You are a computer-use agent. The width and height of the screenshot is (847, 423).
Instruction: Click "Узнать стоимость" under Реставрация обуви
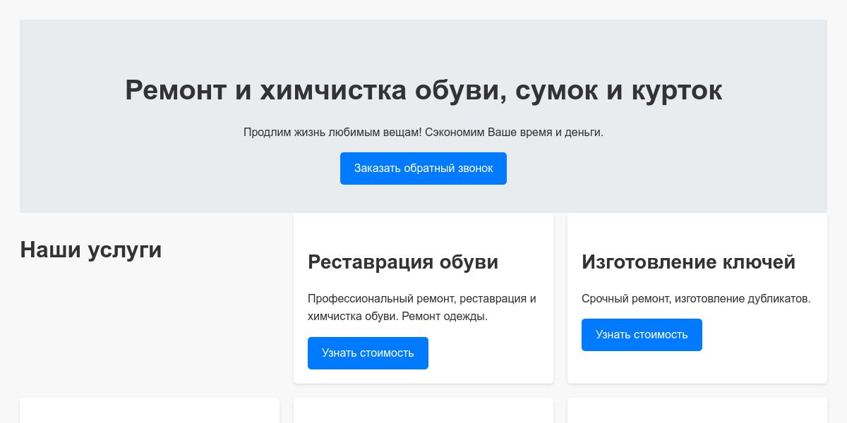368,353
